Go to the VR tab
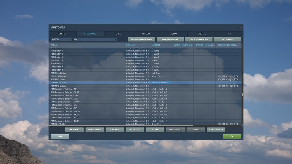Screen dimensions: 292x164 click(x=229, y=34)
